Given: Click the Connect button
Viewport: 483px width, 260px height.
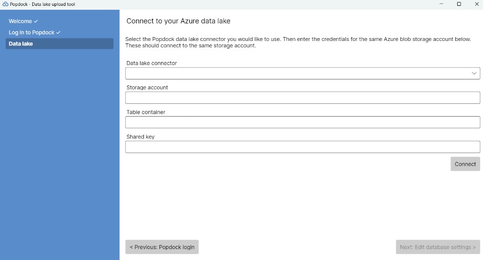Looking at the screenshot, I should click(465, 164).
